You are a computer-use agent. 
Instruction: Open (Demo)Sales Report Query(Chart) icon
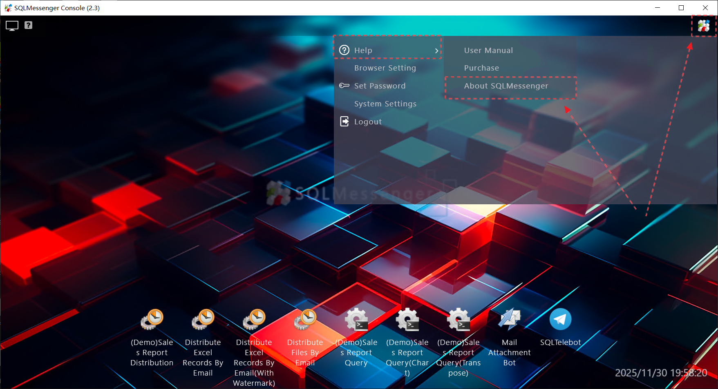click(x=407, y=319)
